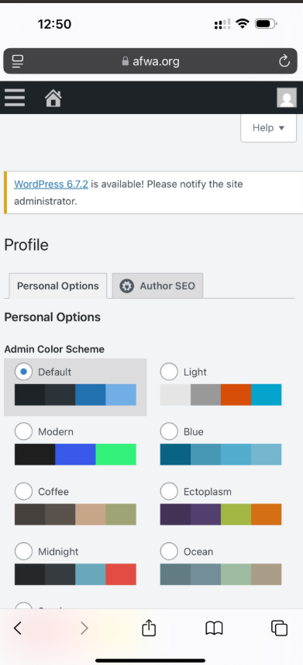Open Safari bookmarks book icon
The width and height of the screenshot is (303, 665).
(214, 628)
